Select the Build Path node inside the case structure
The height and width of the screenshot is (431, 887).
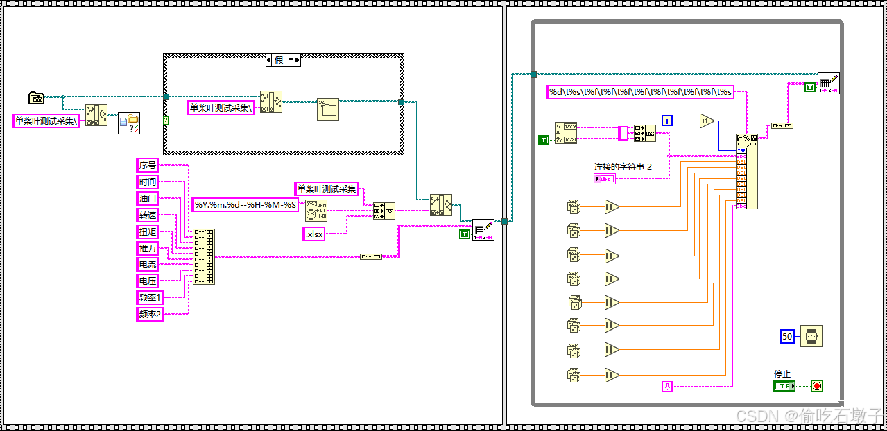[x=271, y=101]
